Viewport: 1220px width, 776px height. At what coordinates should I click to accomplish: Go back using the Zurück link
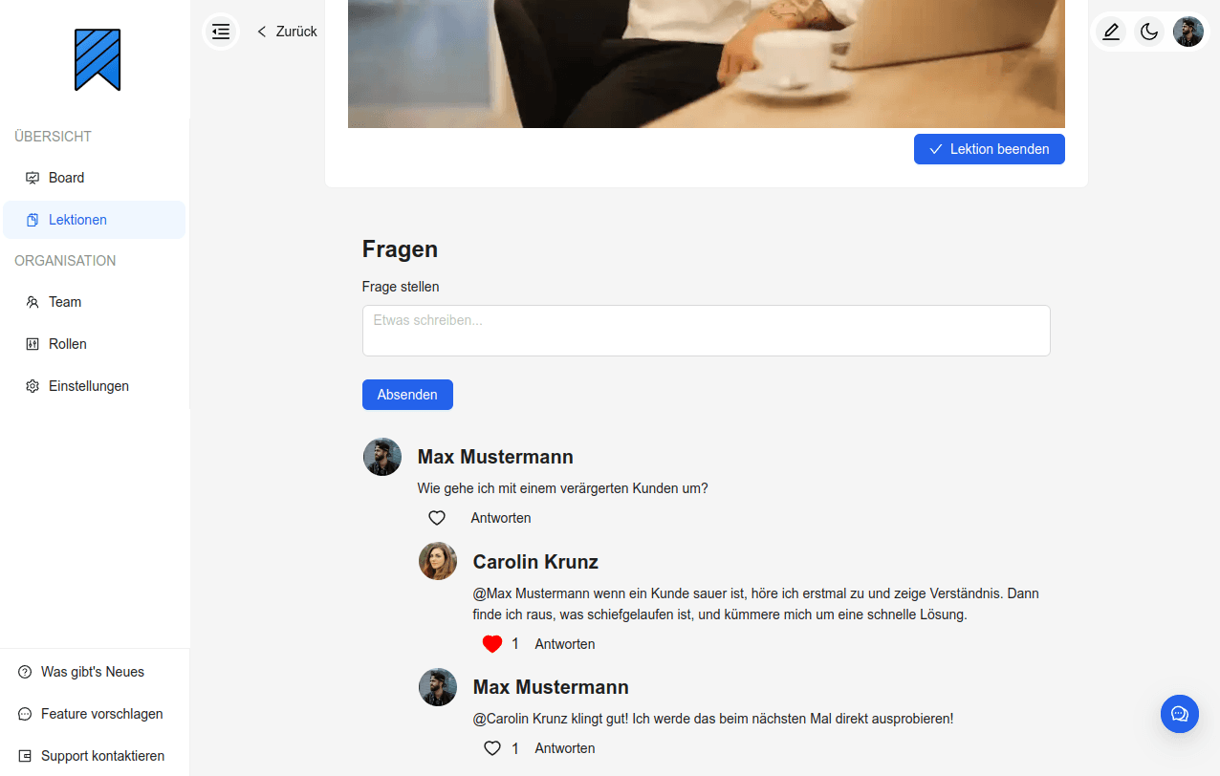(x=287, y=32)
